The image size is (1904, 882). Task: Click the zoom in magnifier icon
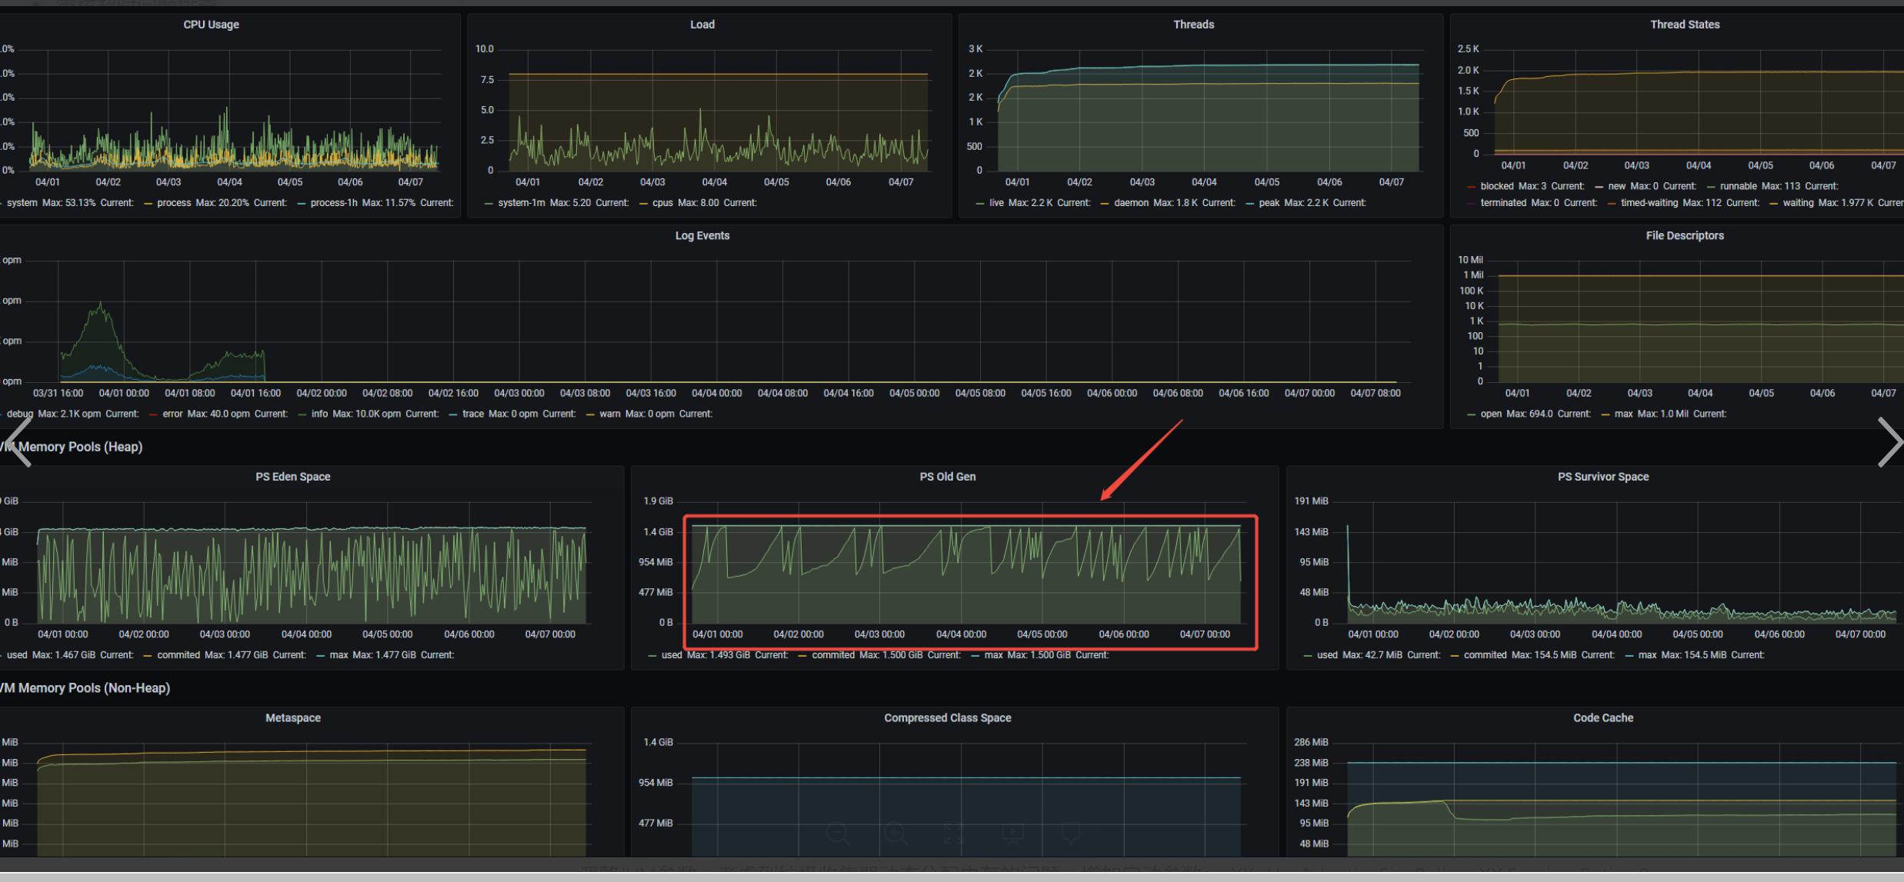click(895, 834)
